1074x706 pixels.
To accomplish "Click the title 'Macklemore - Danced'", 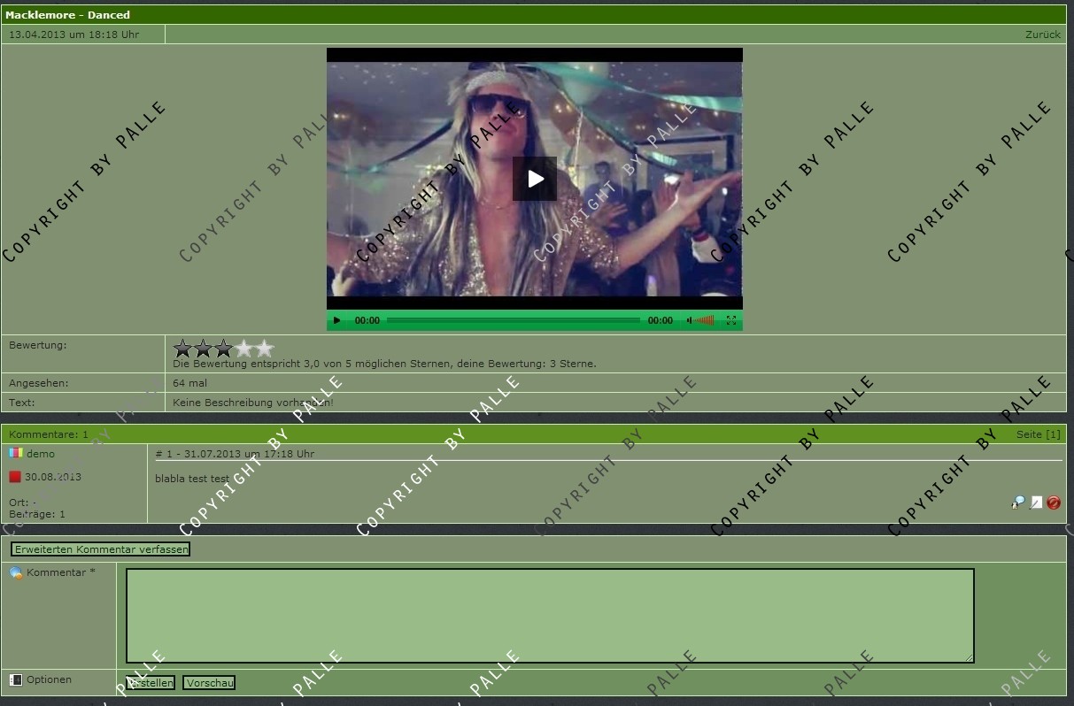I will point(67,15).
